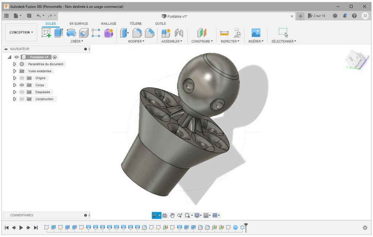Click the Fillet tool icon
This screenshot has width=373, height=237.
coord(137,33)
